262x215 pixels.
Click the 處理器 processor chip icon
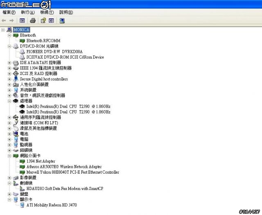click(16, 101)
